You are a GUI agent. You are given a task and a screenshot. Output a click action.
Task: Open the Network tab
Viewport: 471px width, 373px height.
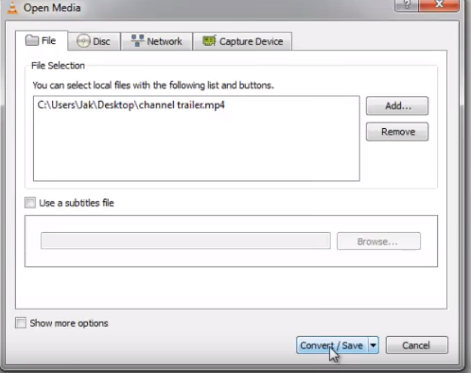[x=156, y=41]
